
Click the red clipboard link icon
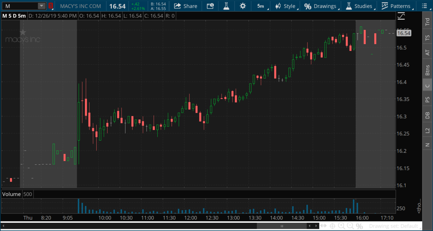point(51,6)
